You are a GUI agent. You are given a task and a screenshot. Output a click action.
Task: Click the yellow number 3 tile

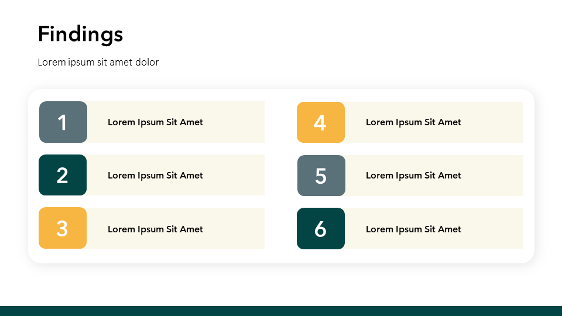click(x=63, y=228)
